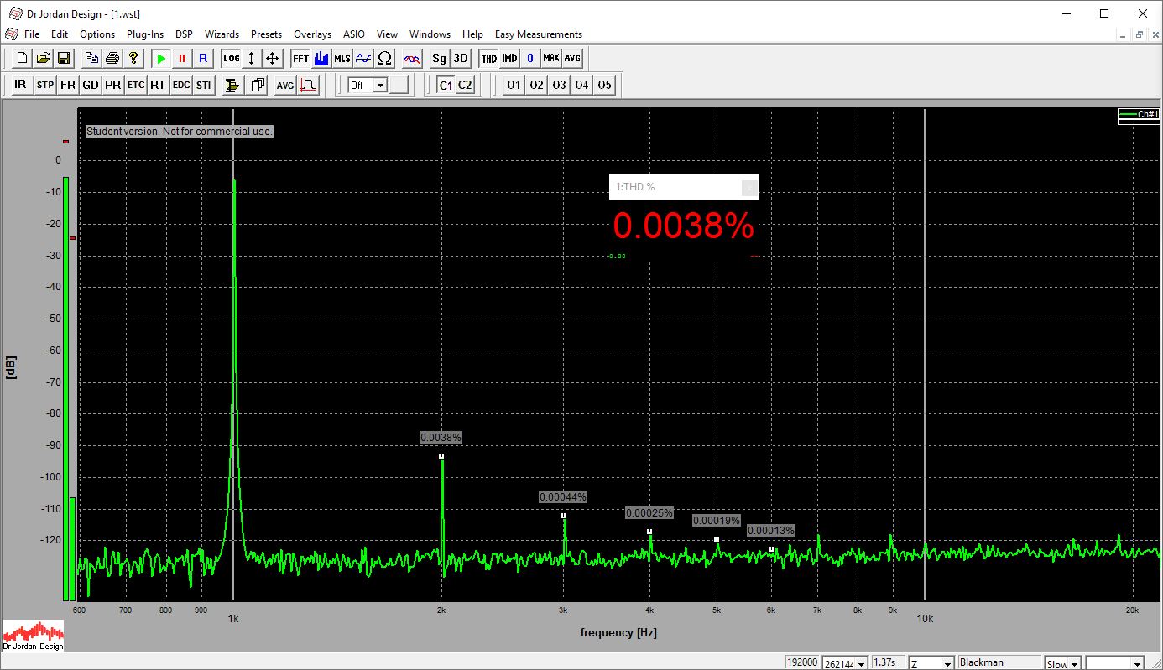Open the Plug-Ins menu

[145, 34]
